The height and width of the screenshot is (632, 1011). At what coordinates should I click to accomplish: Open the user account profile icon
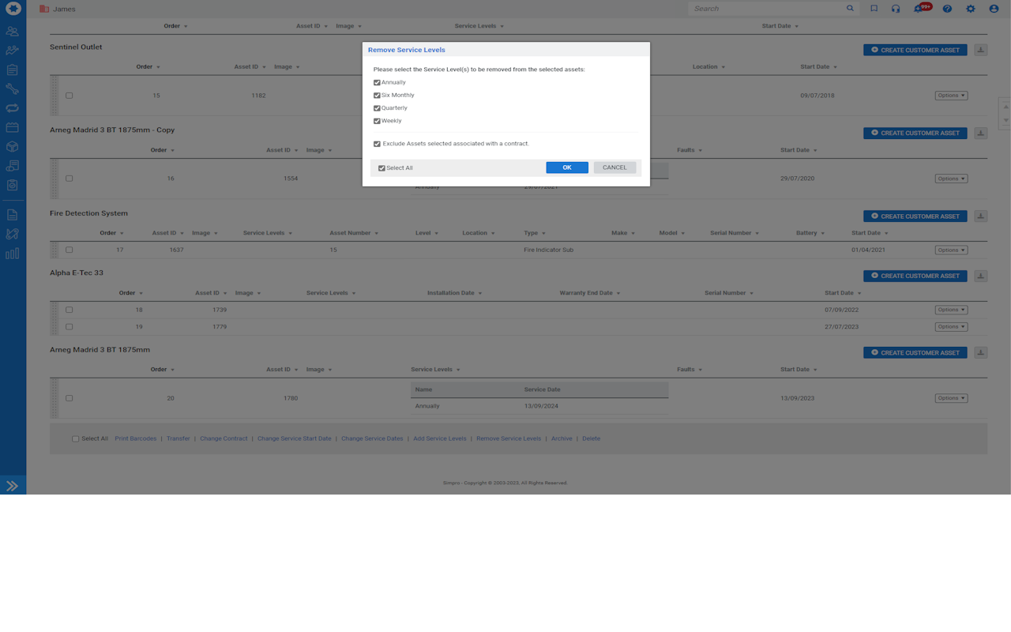click(994, 9)
